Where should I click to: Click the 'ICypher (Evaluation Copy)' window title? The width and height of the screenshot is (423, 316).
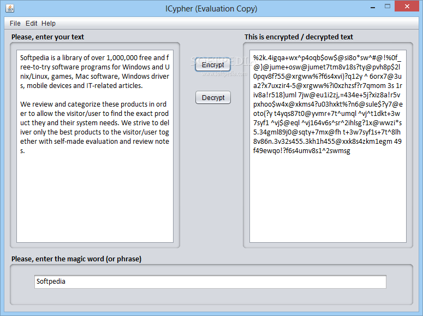(x=211, y=9)
